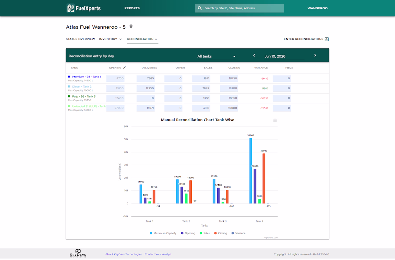Click the chart title Manual Reconciliation Chart

point(197,120)
